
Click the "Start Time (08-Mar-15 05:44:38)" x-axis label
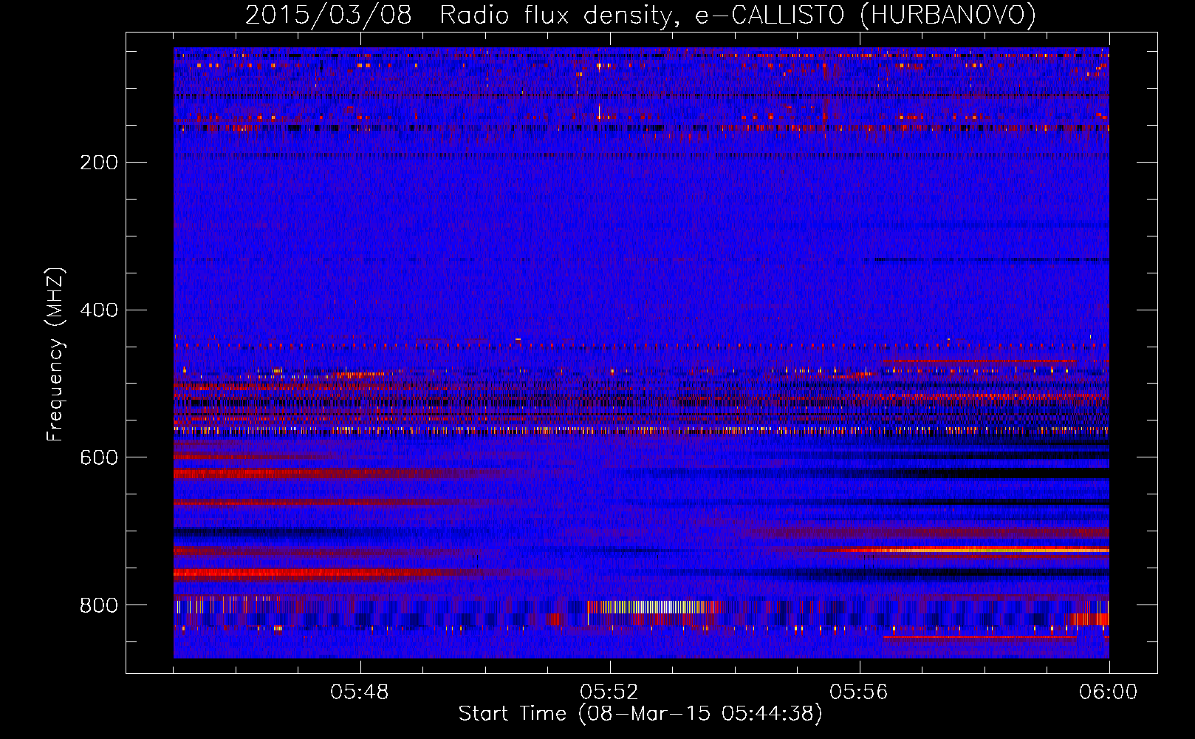[640, 714]
